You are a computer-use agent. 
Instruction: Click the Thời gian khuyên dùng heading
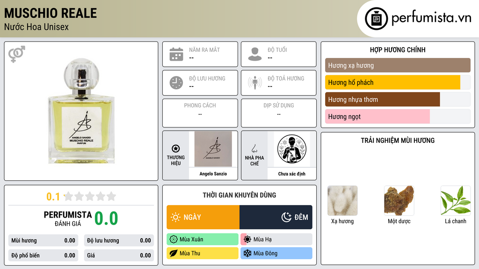(239, 195)
